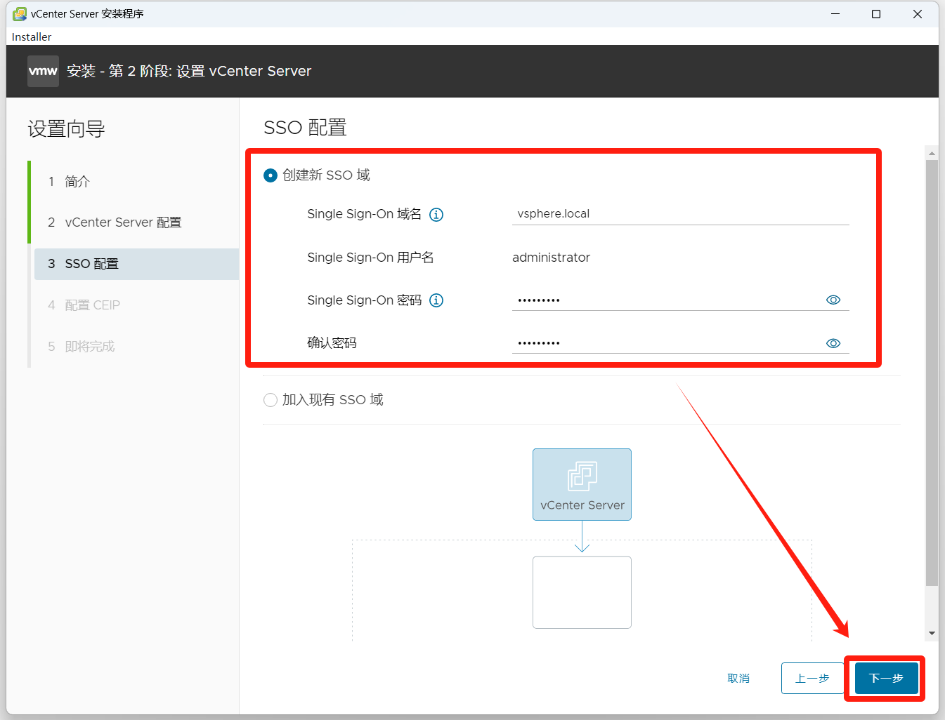Screen dimensions: 945x720
Task: Select the 创建新 SSO 域 radio option
Action: [271, 175]
